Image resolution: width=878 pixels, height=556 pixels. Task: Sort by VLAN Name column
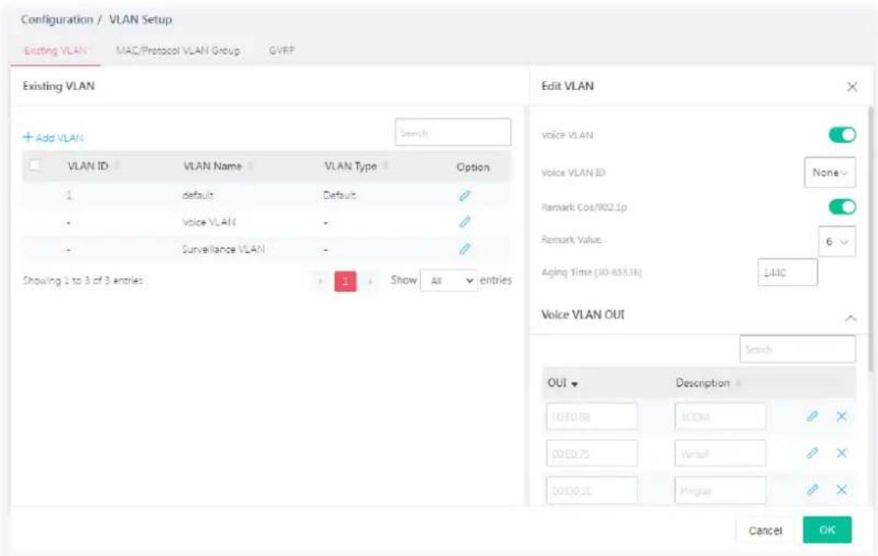tap(251, 166)
